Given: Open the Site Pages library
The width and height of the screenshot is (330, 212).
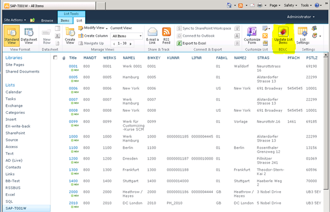Looking at the screenshot, I should 15,64.
